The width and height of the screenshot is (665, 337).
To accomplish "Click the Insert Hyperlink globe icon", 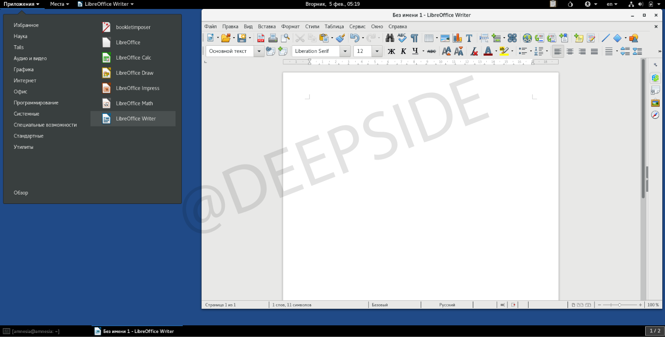I will 527,38.
